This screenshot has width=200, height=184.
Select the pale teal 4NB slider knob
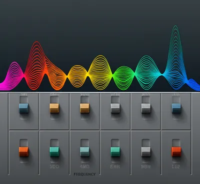(x=84, y=152)
